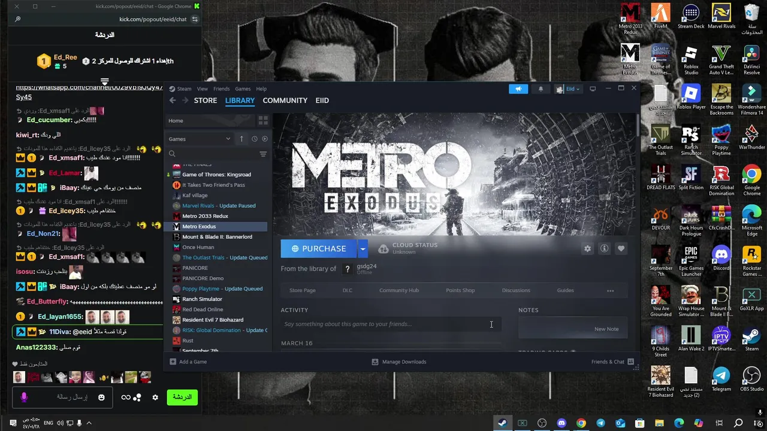The width and height of the screenshot is (767, 431).
Task: Open the Store Page link
Action: [302, 290]
